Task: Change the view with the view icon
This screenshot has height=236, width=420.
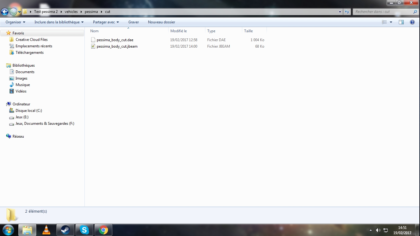Action: (x=384, y=22)
